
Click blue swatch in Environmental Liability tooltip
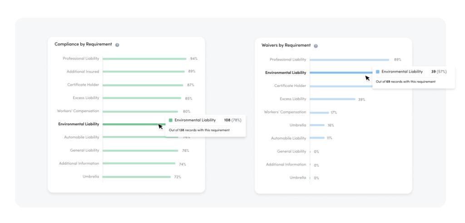click(377, 72)
